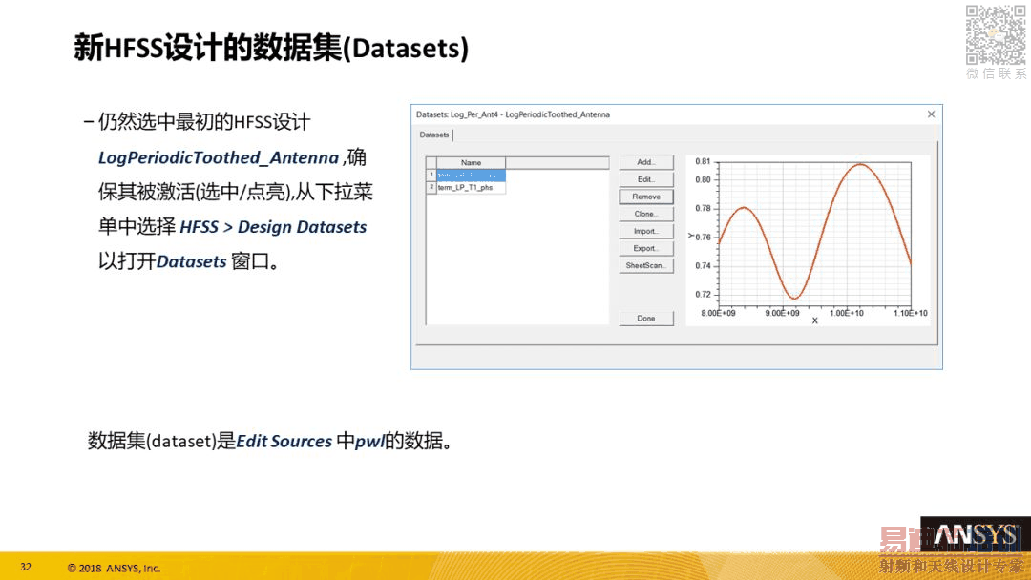The width and height of the screenshot is (1031, 580).
Task: Click the 8.00E+09 x-axis label
Action: pos(718,313)
